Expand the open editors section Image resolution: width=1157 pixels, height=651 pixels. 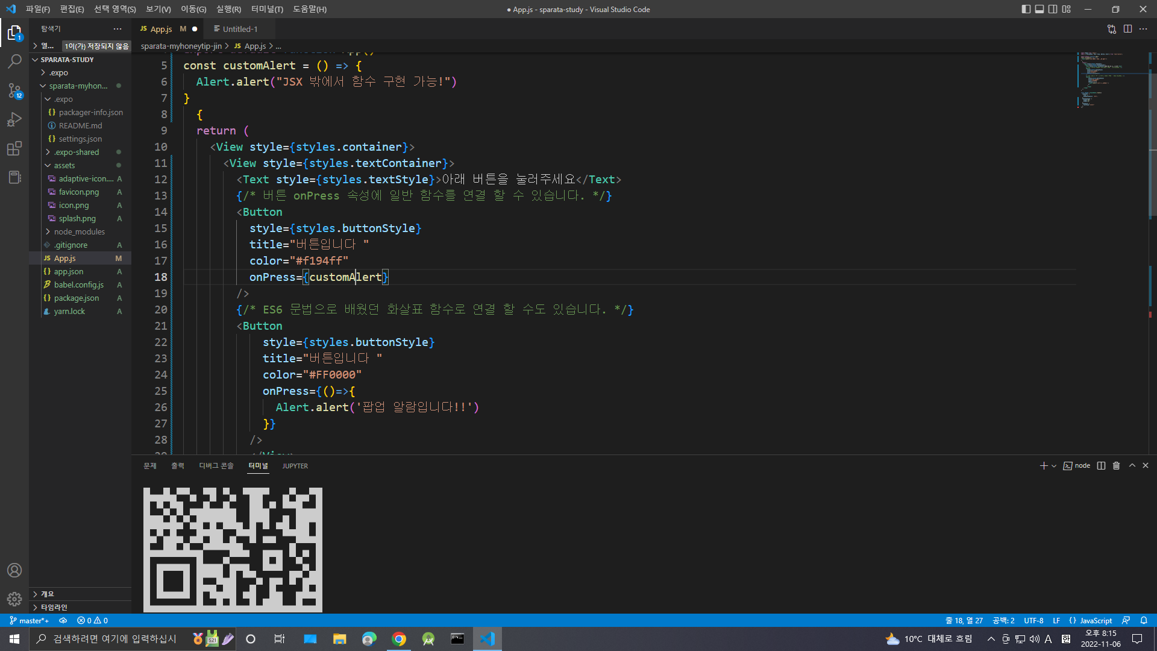(36, 46)
